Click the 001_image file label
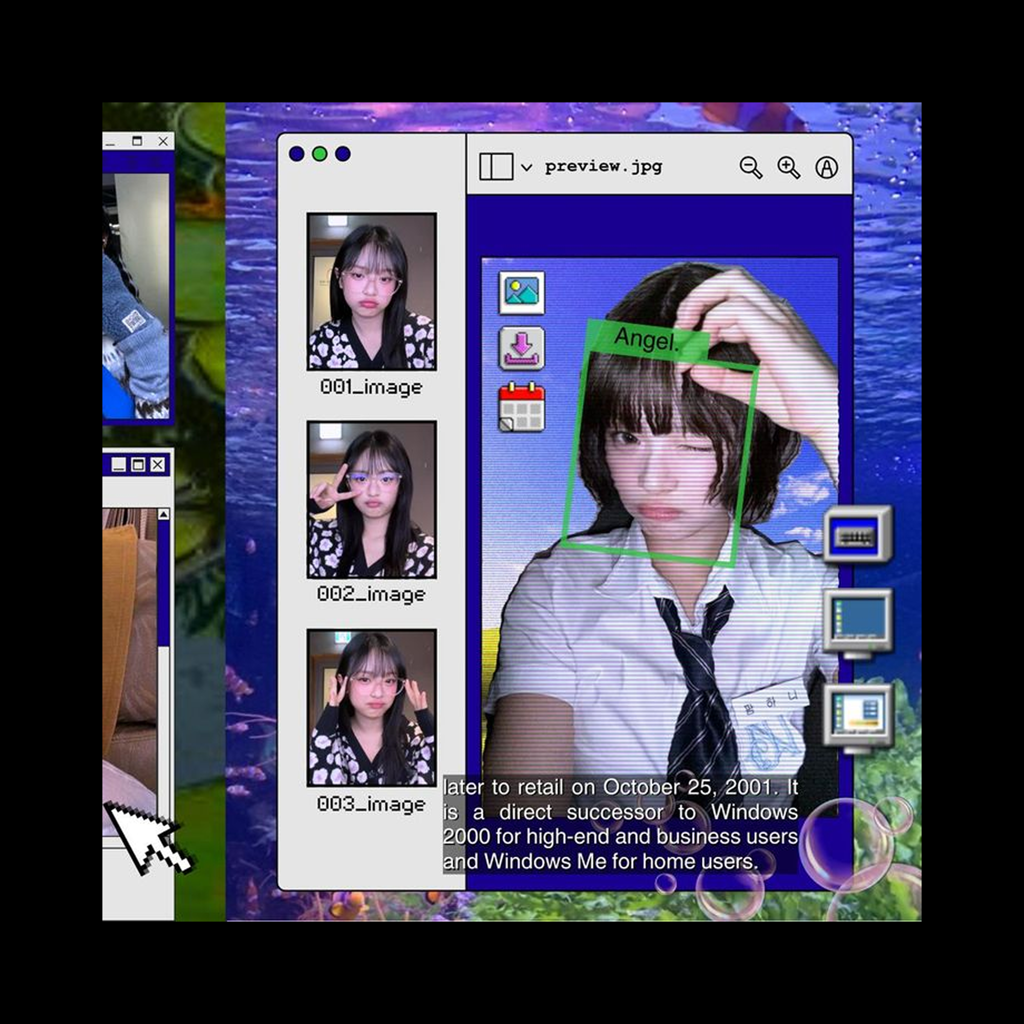 (x=372, y=387)
